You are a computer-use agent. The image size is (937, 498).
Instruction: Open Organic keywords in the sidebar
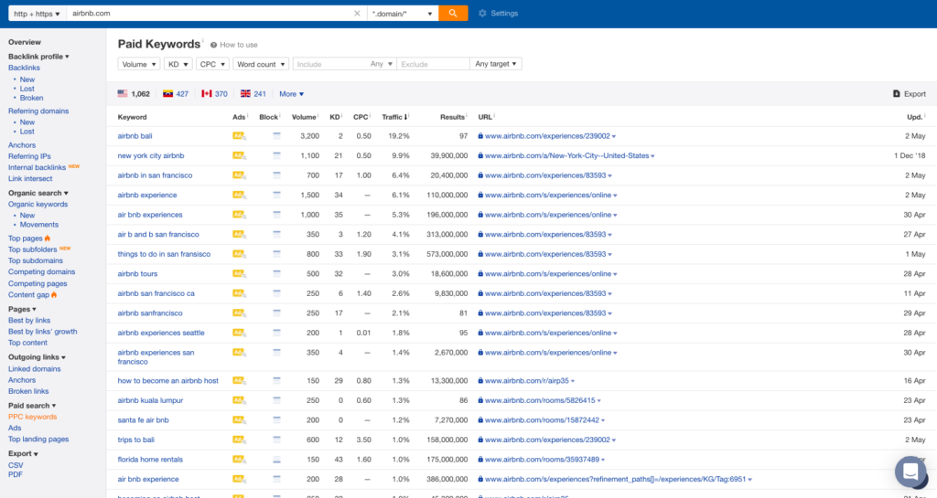tap(38, 204)
